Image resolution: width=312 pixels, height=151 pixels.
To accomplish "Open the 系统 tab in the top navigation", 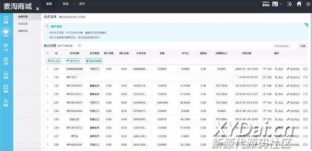I will 49,4.
